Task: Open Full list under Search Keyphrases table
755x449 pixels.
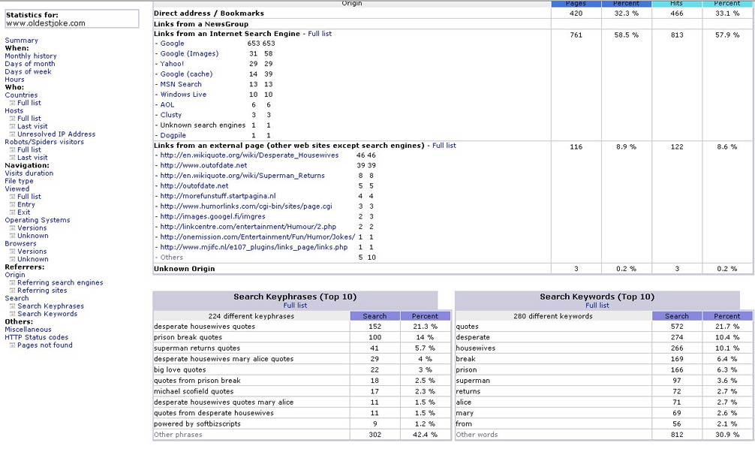Action: tap(295, 306)
